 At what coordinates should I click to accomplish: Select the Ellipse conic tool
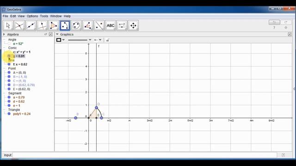[x=76, y=25]
